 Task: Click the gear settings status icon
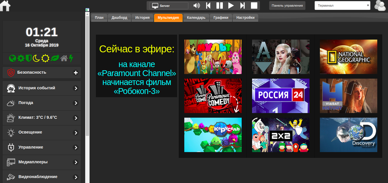(x=21, y=58)
